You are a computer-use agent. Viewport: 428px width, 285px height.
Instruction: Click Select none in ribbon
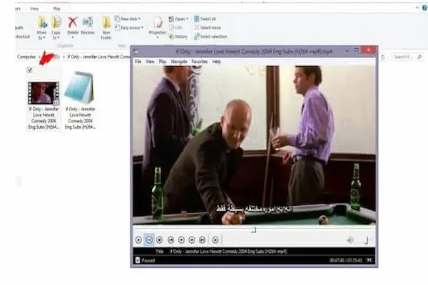pos(208,28)
